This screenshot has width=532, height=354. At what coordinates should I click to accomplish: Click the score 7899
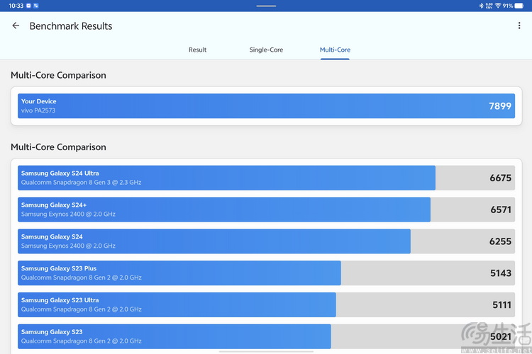click(500, 106)
